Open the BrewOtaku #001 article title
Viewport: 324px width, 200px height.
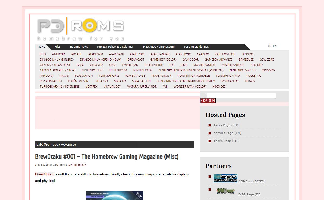pos(107,156)
